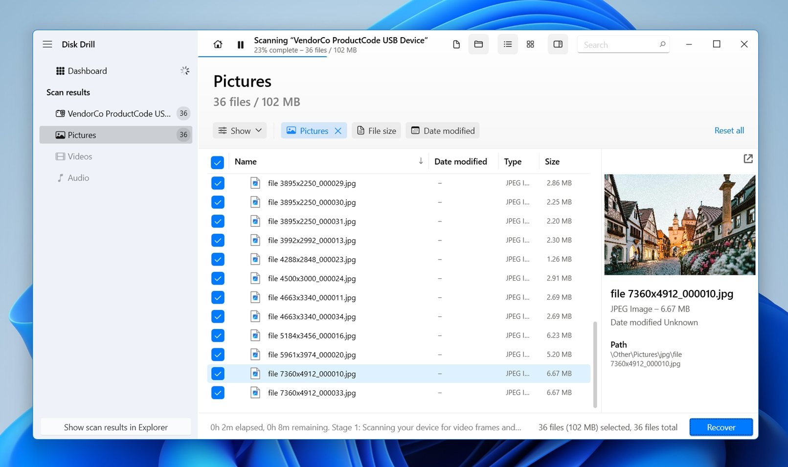
Task: Focus the Search input field
Action: [623, 44]
